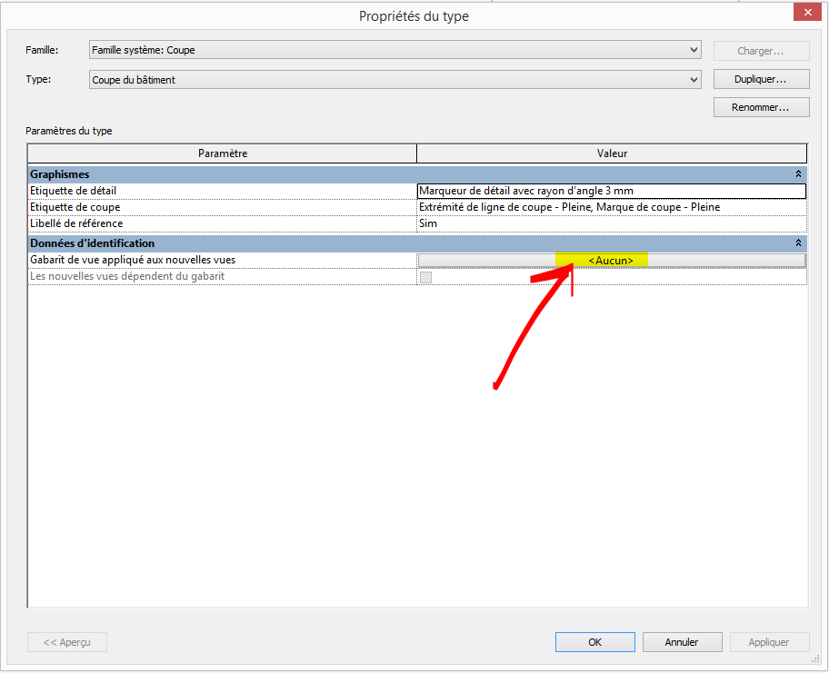Select the Etiquette de détail value field
This screenshot has height=673, width=829.
point(611,191)
